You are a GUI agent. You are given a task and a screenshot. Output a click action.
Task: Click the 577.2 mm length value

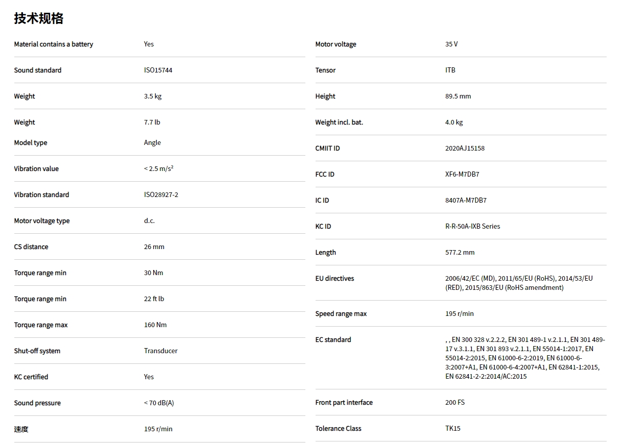pos(460,253)
